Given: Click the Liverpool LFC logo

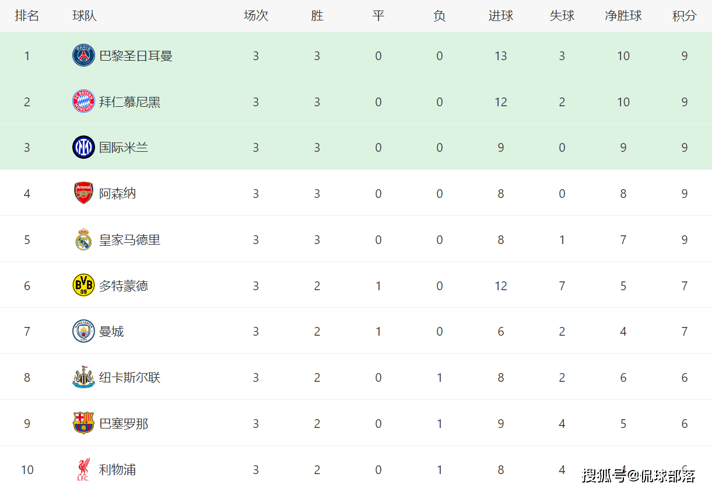Looking at the screenshot, I should tap(83, 469).
